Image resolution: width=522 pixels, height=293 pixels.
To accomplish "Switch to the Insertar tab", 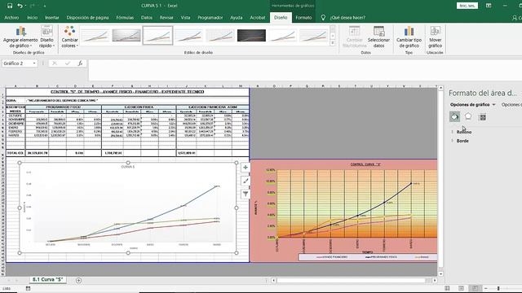I will click(x=52, y=18).
